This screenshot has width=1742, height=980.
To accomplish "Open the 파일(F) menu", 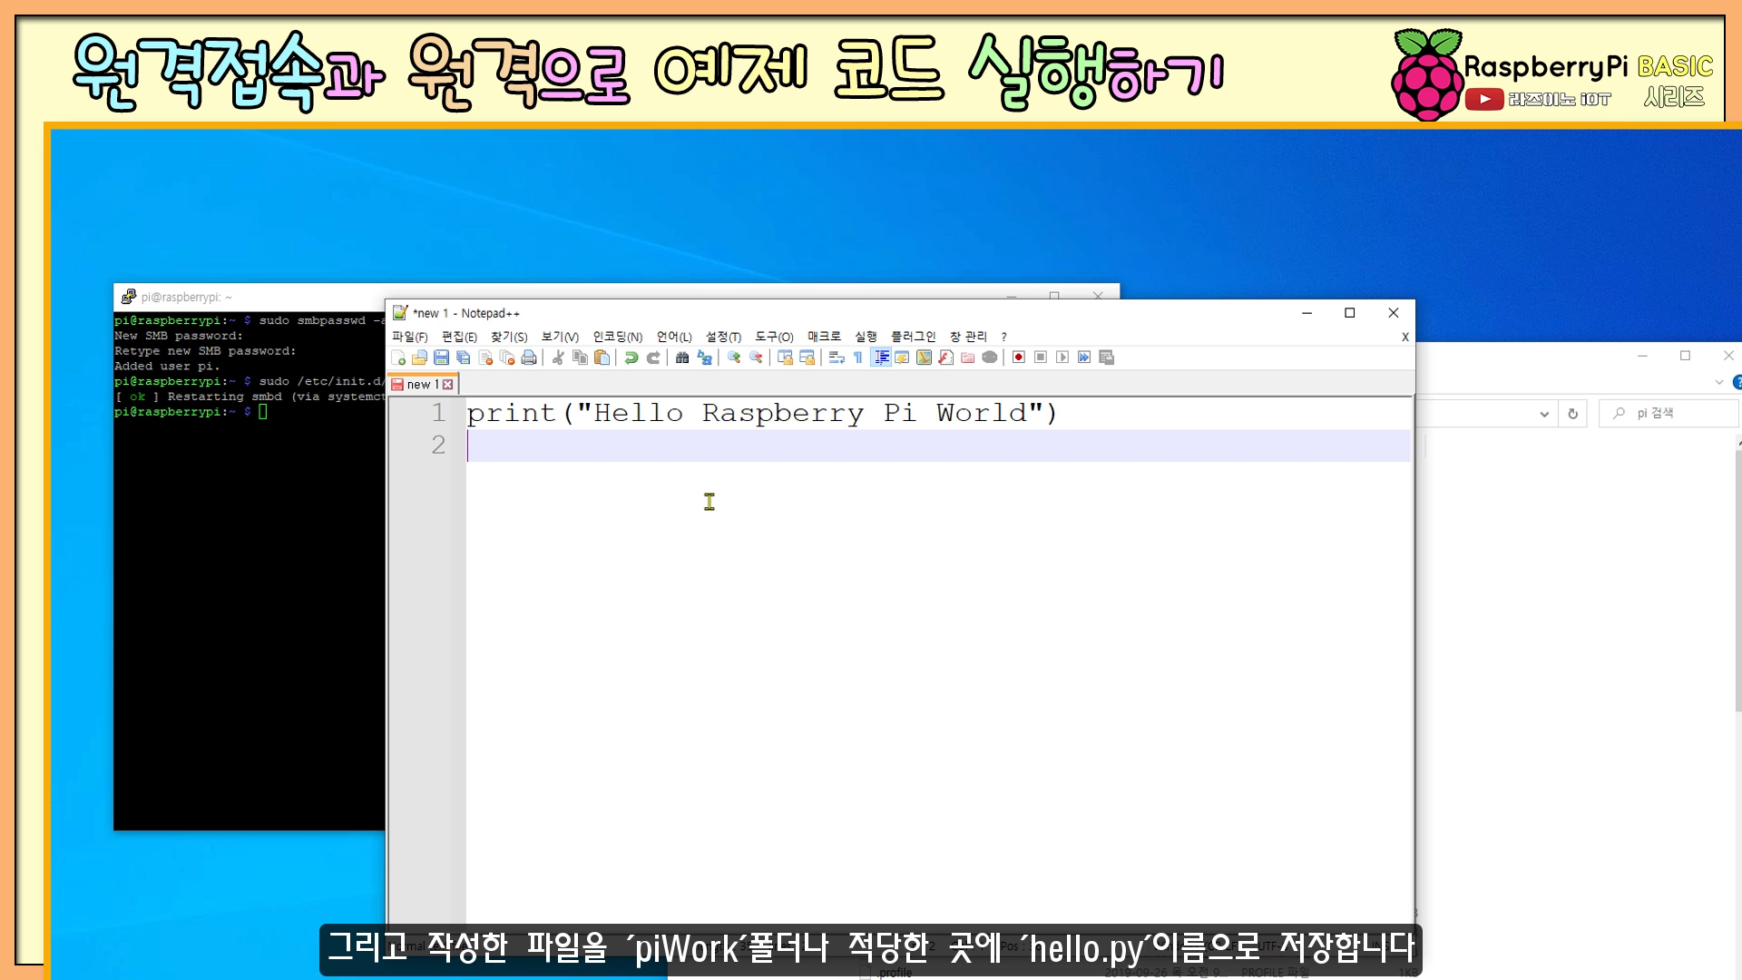I will pyautogui.click(x=409, y=337).
